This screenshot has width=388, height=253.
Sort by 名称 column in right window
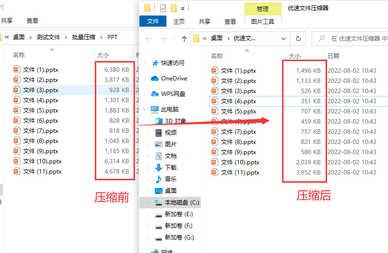pos(217,56)
